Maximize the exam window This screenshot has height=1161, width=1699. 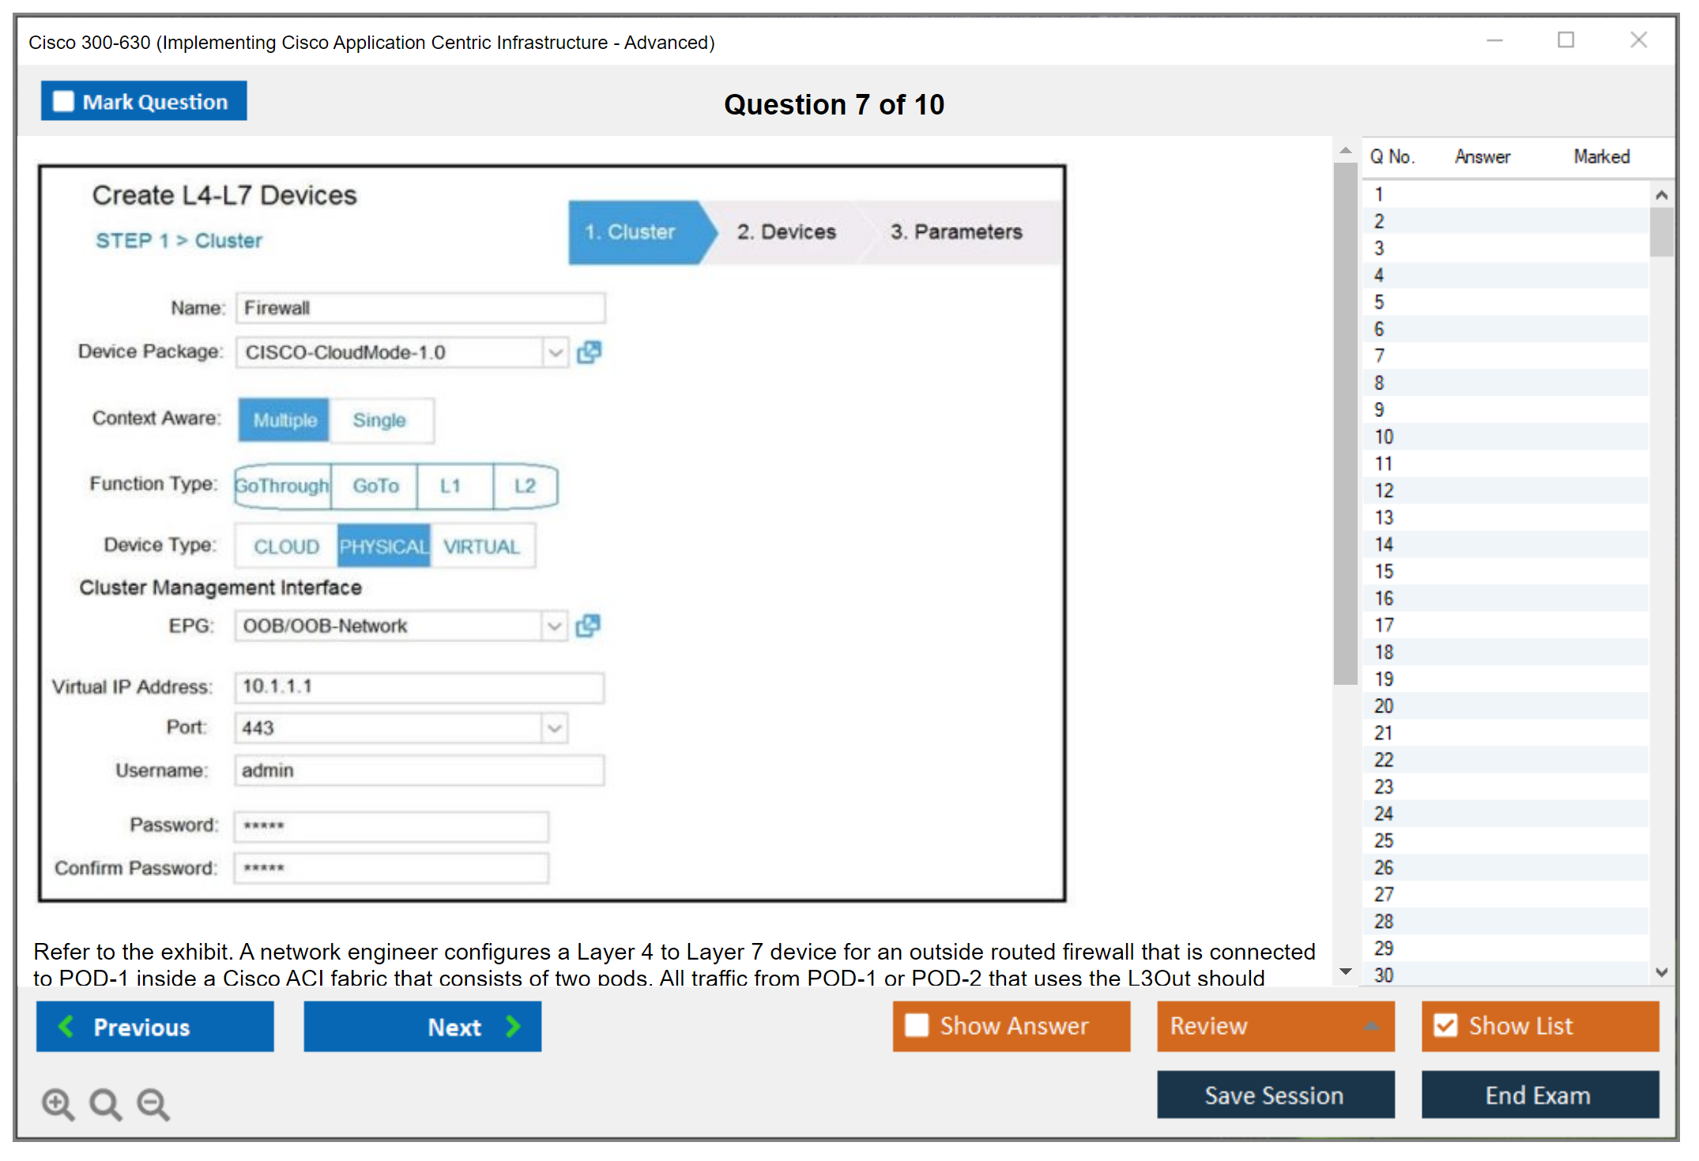1565,39
